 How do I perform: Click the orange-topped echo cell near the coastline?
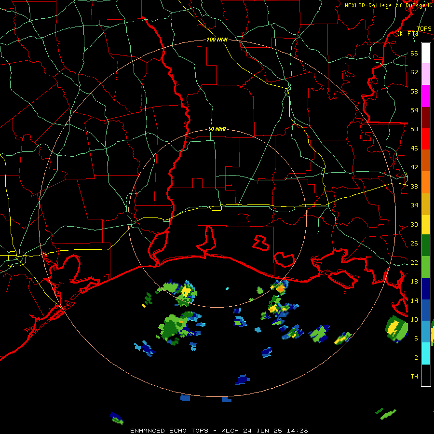(280, 288)
